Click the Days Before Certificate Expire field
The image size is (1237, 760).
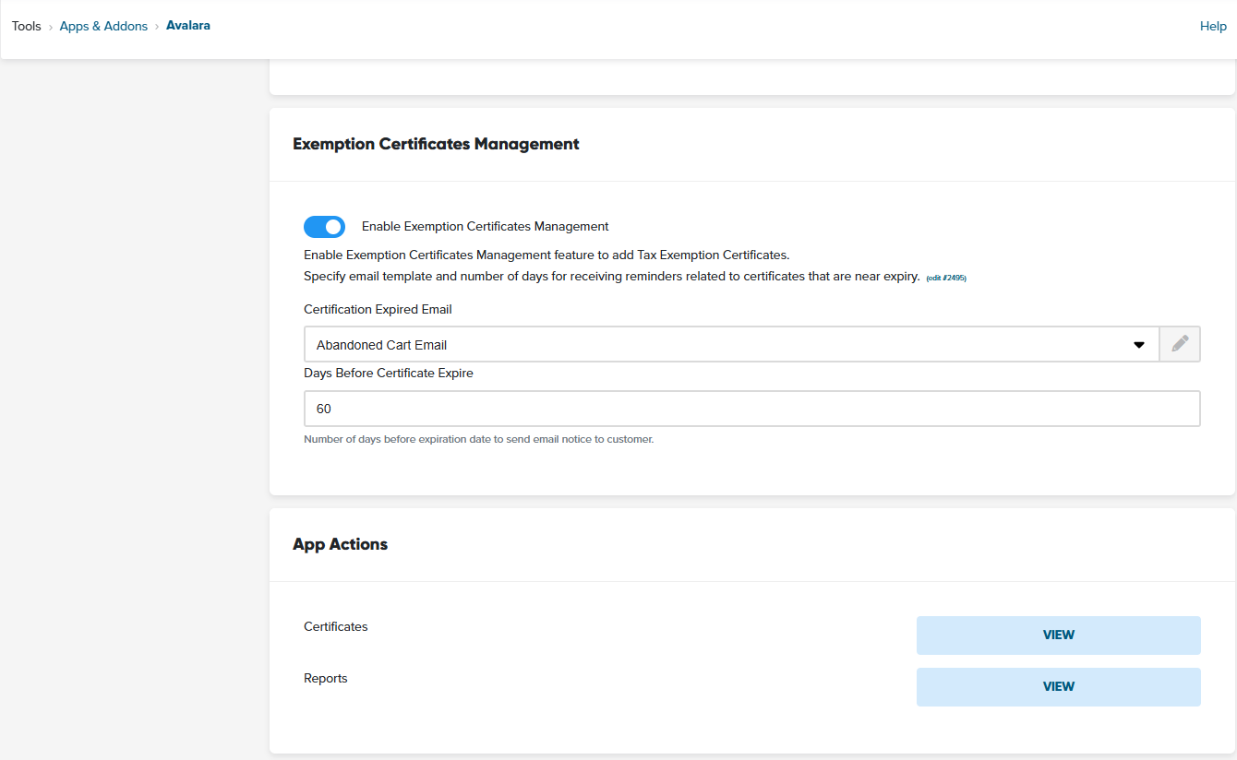click(751, 409)
